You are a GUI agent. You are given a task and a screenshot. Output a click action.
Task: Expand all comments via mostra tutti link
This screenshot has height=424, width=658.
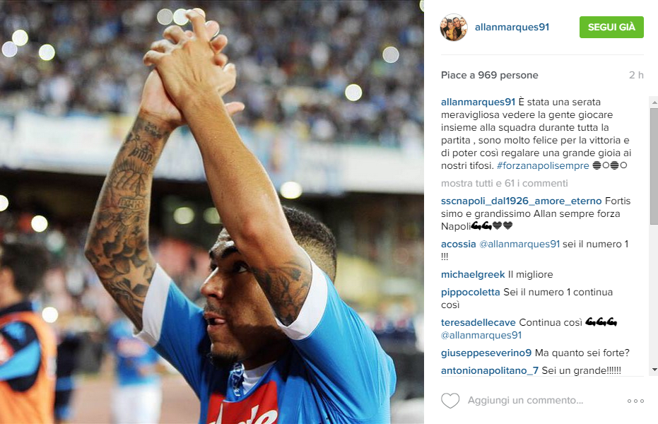(x=505, y=183)
